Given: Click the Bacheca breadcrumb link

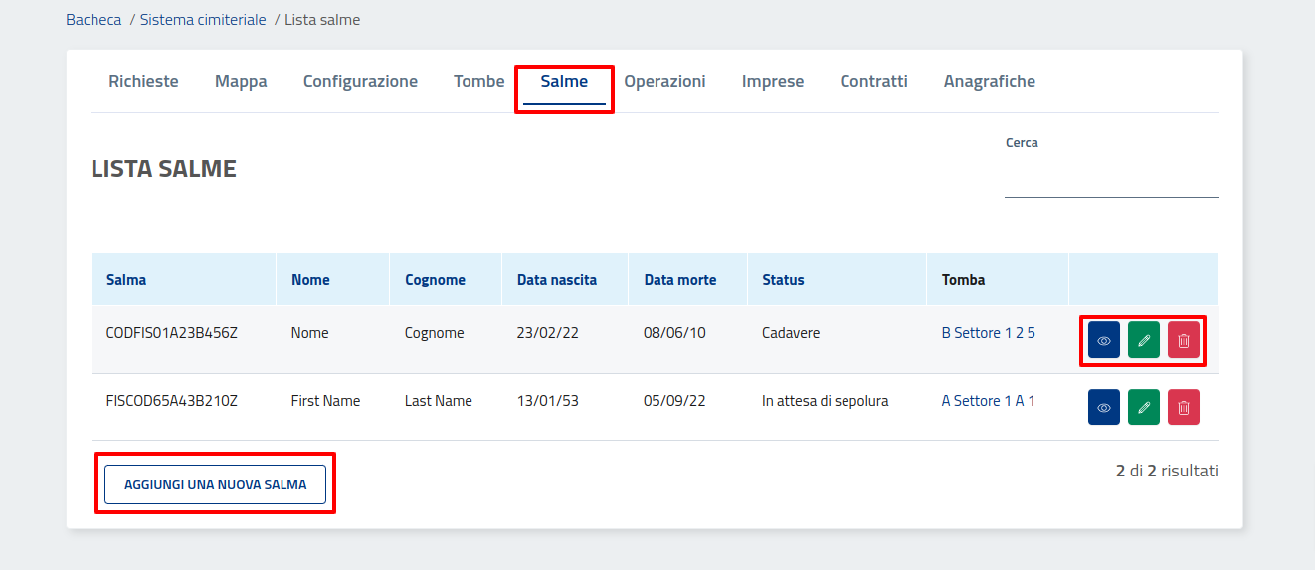Looking at the screenshot, I should click(x=94, y=20).
